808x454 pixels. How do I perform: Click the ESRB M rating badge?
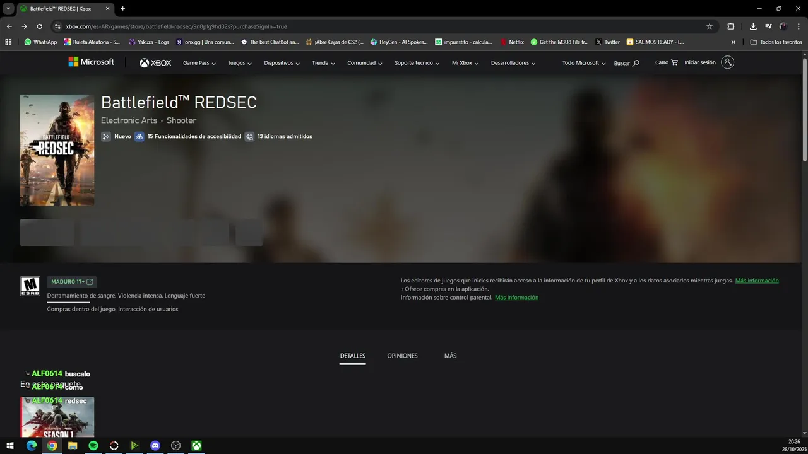click(x=30, y=287)
